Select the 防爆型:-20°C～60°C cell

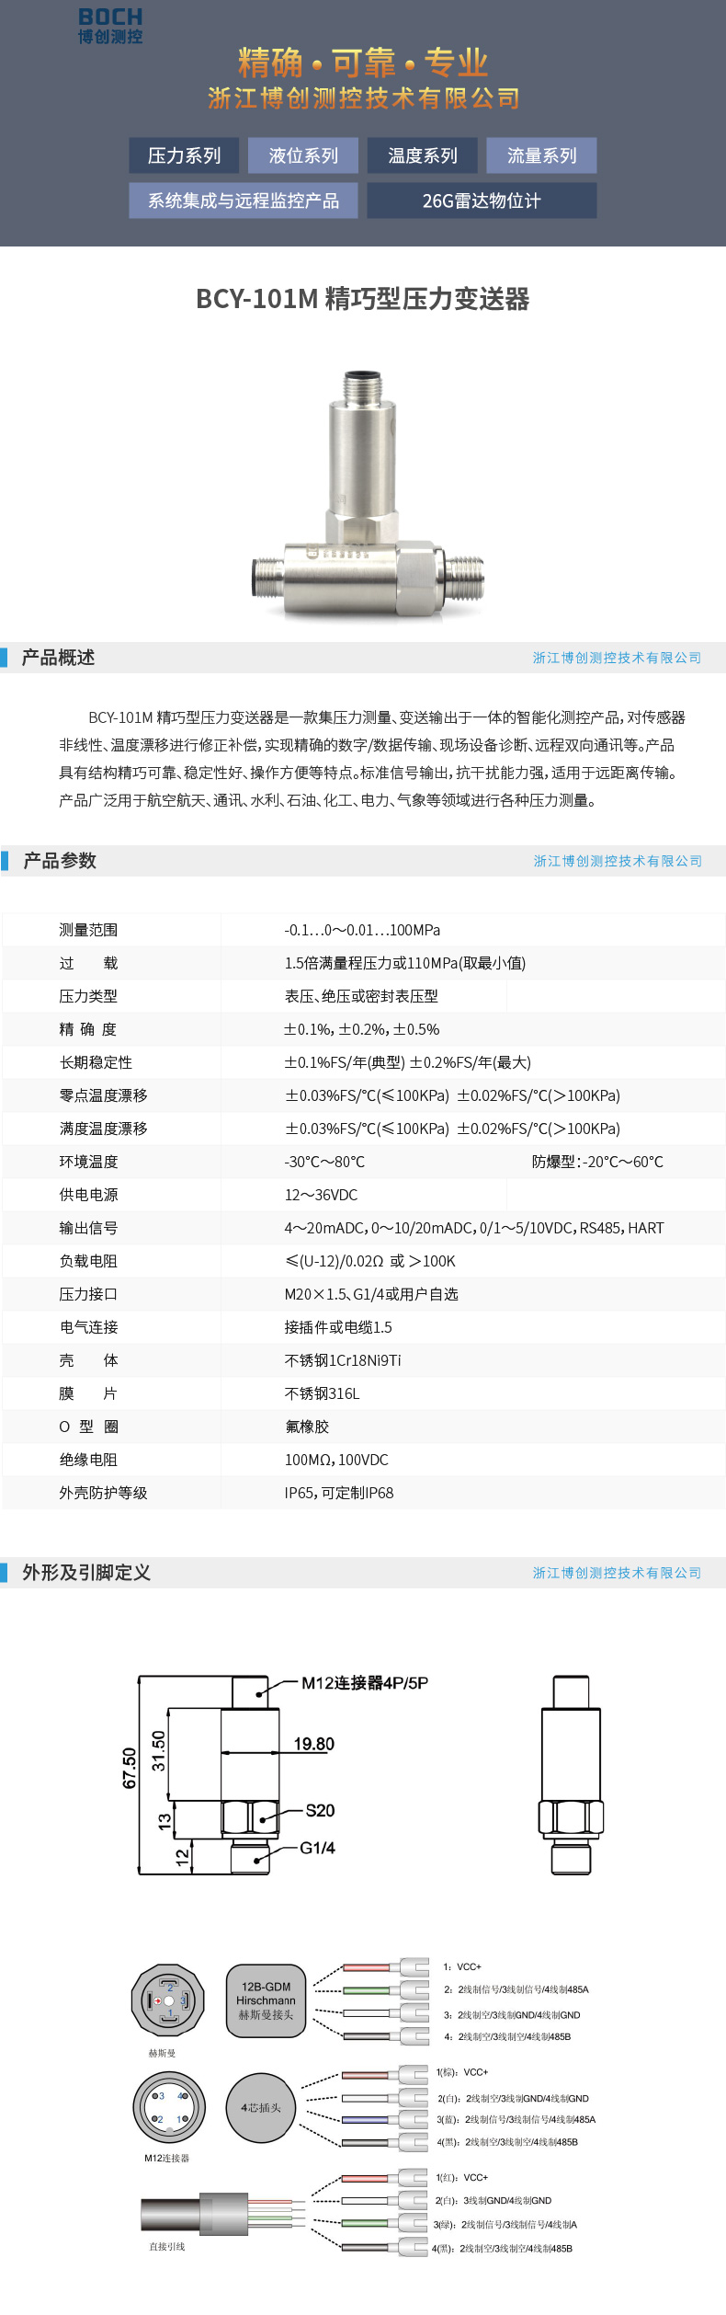pos(597,1162)
